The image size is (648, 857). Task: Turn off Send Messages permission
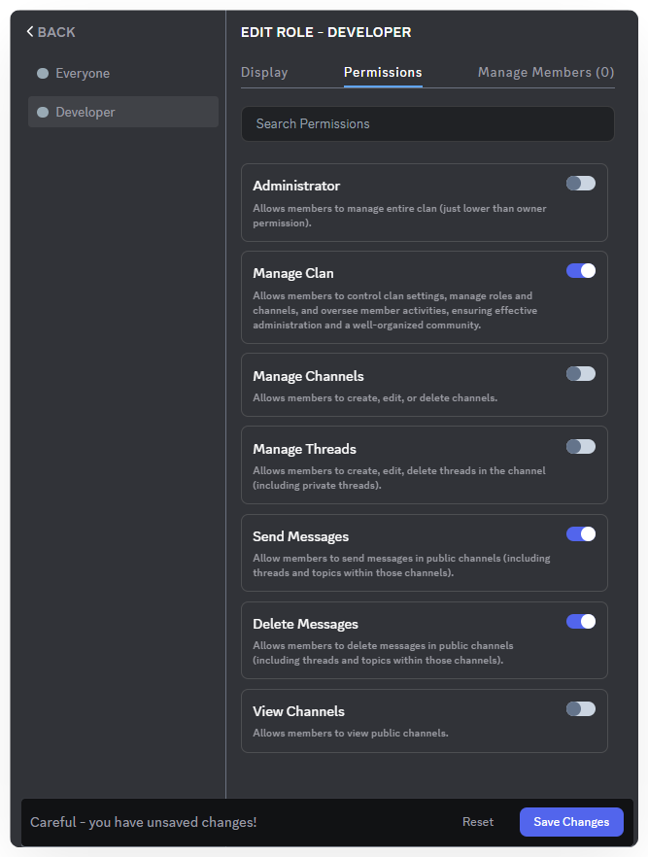[580, 534]
